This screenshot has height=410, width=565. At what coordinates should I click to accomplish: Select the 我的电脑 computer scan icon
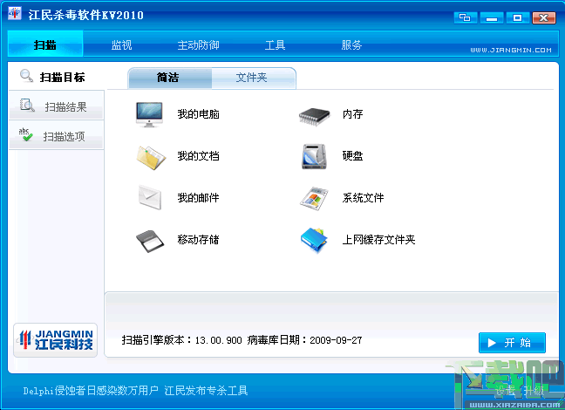point(149,114)
